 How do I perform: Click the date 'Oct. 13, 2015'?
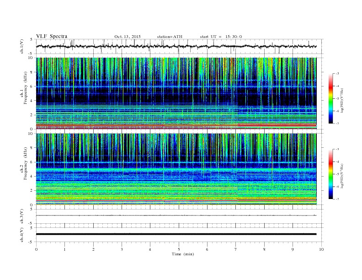[x=128, y=37]
